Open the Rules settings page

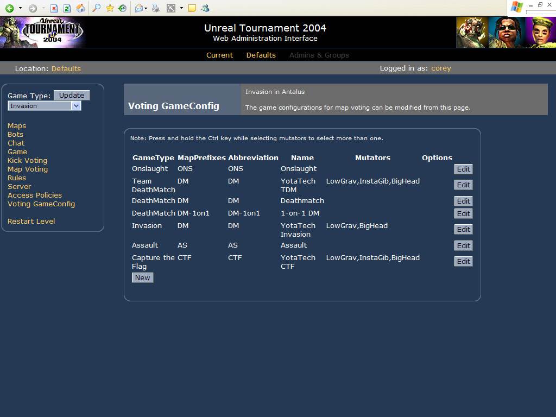click(17, 178)
